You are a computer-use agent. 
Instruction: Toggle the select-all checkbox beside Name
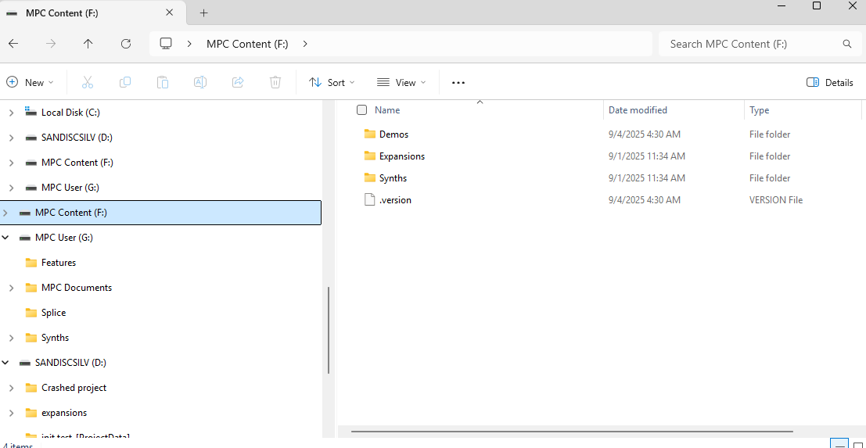(361, 109)
